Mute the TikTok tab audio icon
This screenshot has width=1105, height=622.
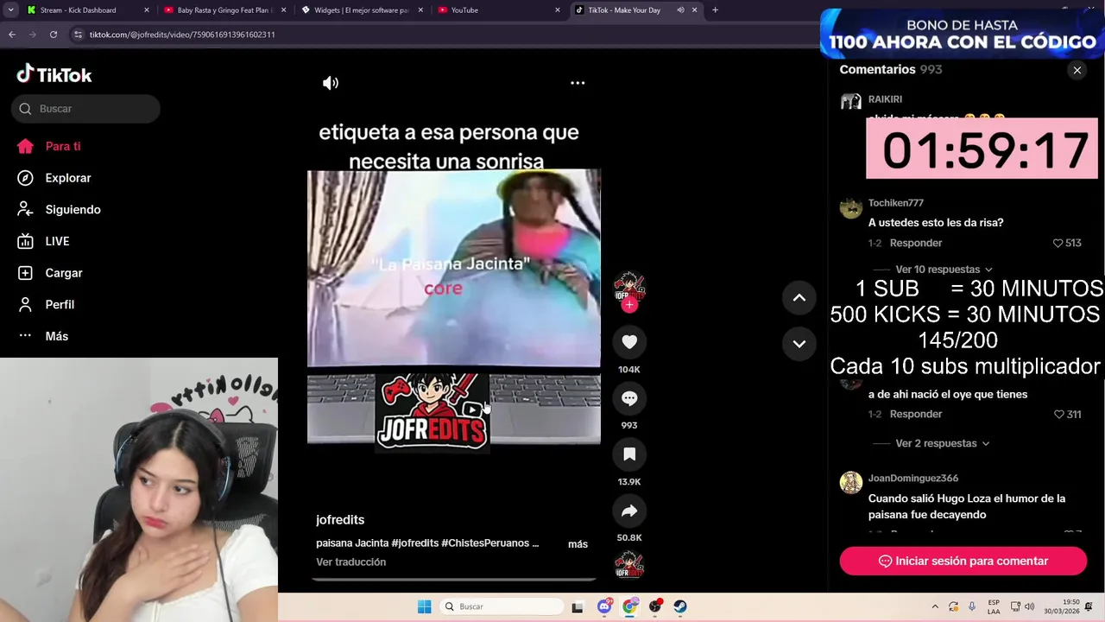680,10
